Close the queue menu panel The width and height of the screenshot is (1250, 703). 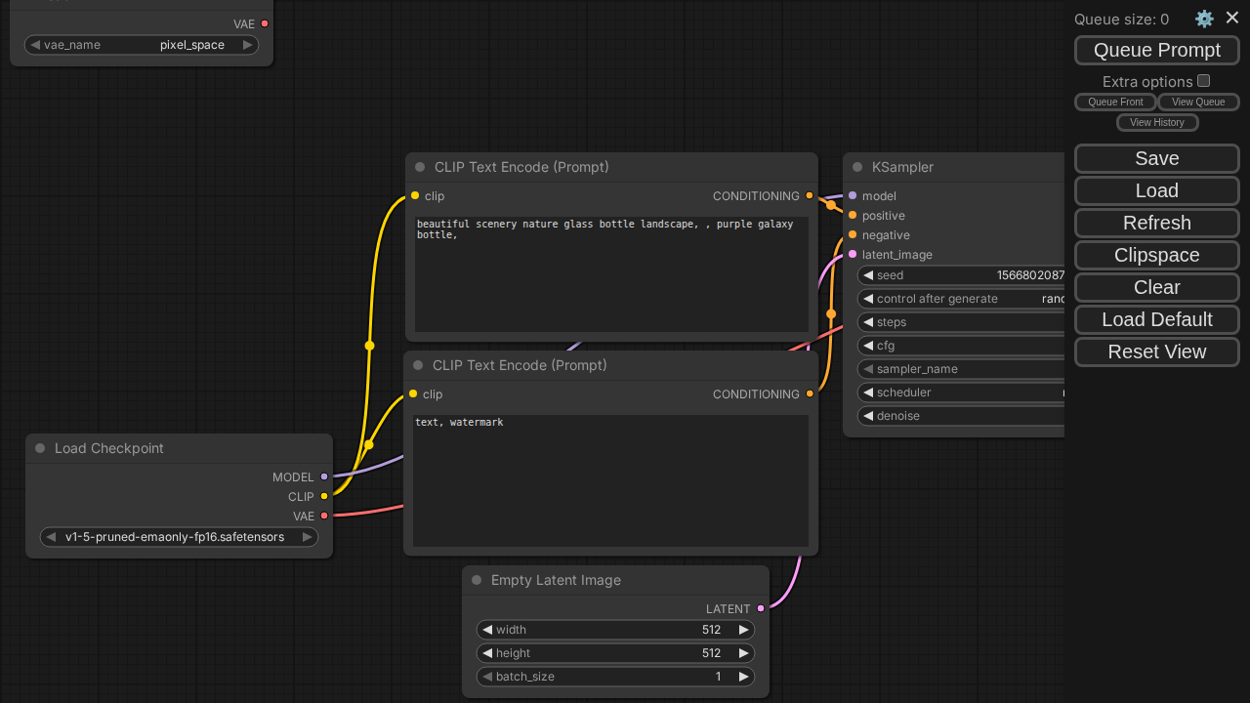pos(1232,18)
